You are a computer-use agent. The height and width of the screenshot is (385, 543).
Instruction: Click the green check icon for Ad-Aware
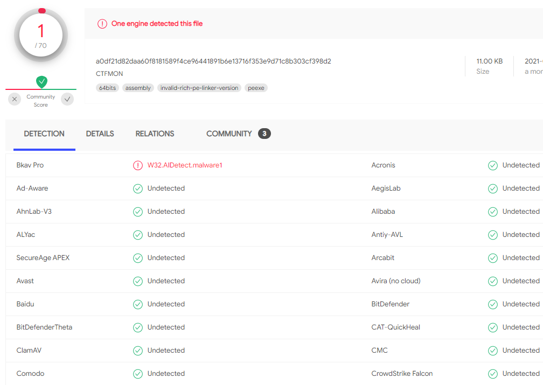click(138, 188)
